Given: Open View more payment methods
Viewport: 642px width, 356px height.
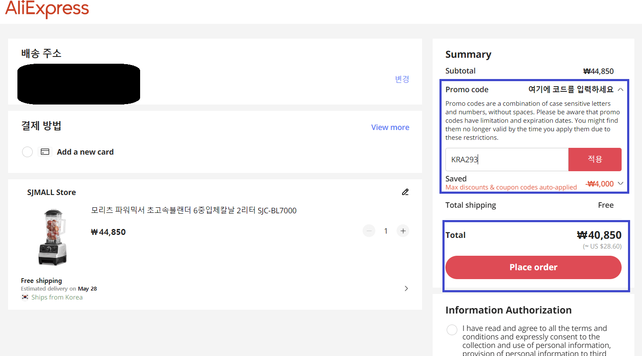Looking at the screenshot, I should (390, 127).
